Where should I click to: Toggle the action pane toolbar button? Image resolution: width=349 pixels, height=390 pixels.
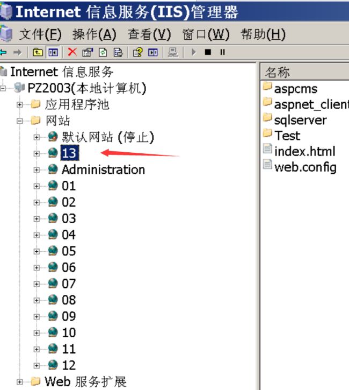[x=153, y=53]
